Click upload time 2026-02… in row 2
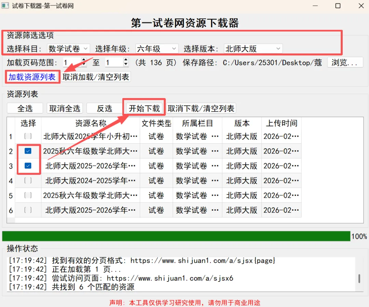 click(x=282, y=151)
